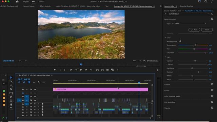Toggle the Creative section checkbox
Screen dimensions: 217x122
pos(212,84)
